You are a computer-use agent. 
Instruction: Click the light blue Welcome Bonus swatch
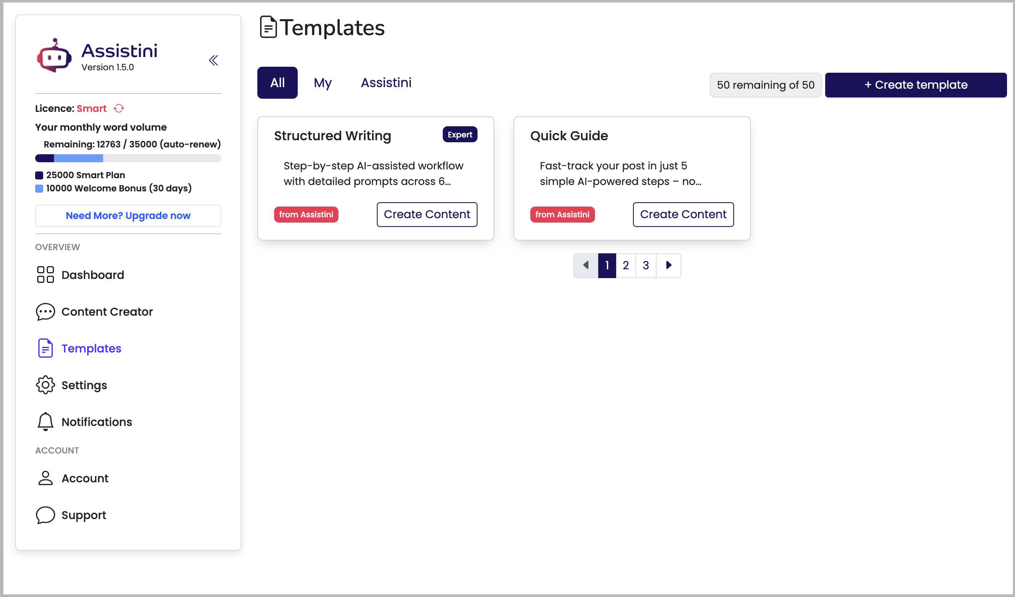[39, 189]
